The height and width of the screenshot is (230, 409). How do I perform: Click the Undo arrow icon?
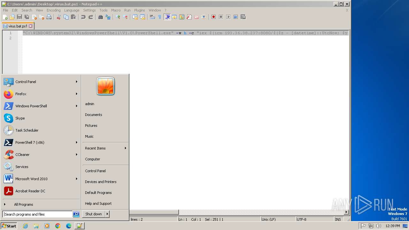[x=83, y=17]
